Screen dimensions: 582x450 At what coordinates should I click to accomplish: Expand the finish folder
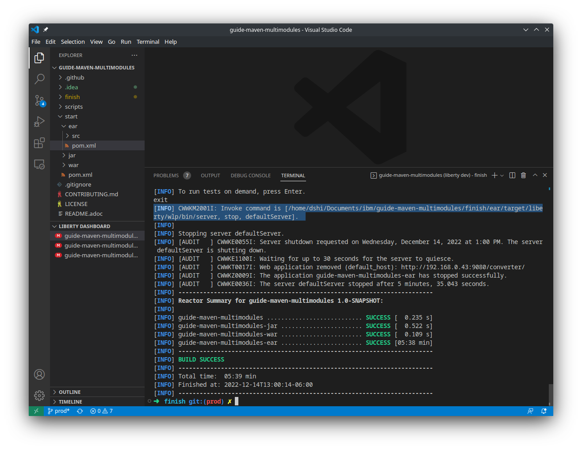click(x=97, y=97)
